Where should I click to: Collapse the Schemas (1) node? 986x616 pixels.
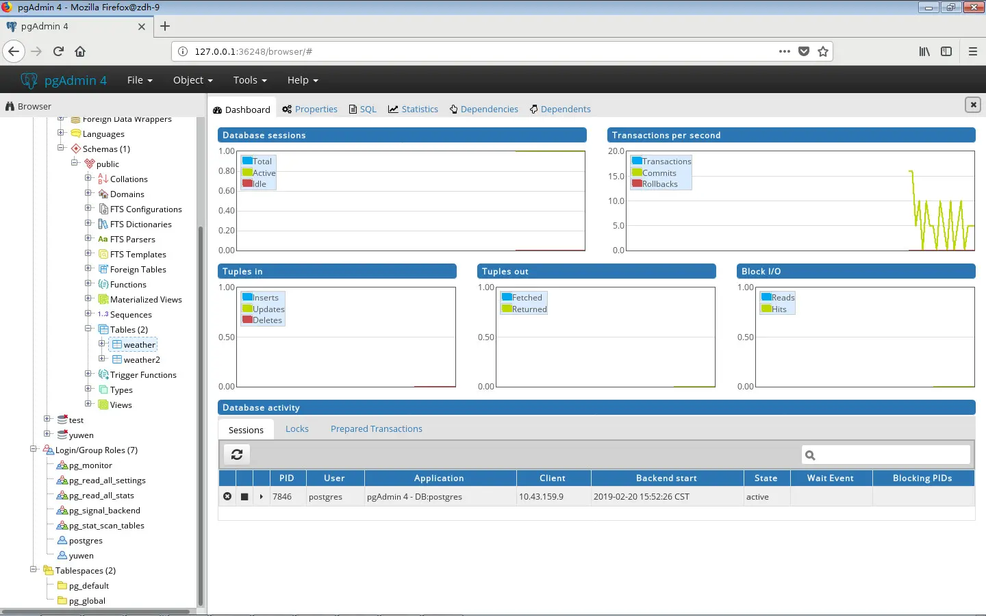[x=61, y=148]
